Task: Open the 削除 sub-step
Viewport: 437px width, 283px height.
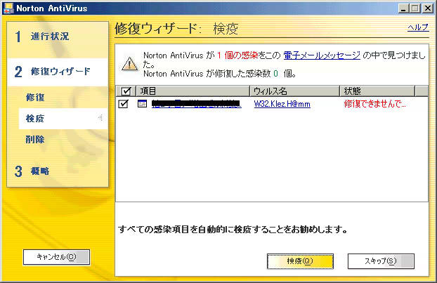Action: (35, 139)
